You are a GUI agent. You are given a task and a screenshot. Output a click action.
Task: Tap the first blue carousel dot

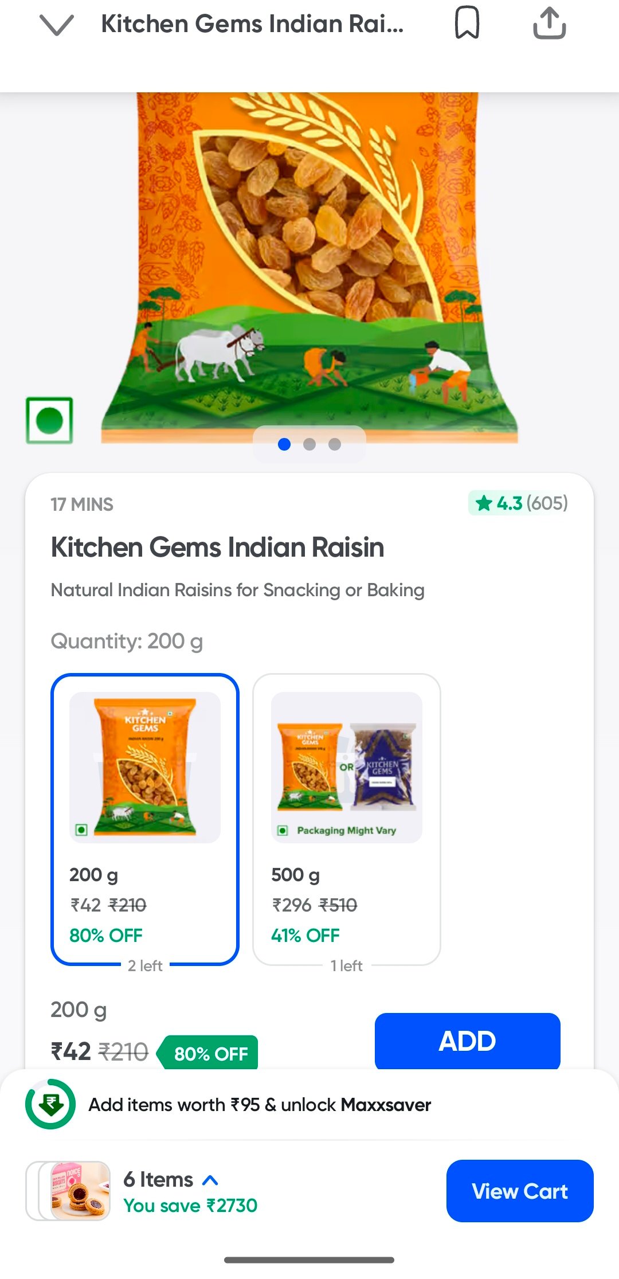pyautogui.click(x=284, y=444)
